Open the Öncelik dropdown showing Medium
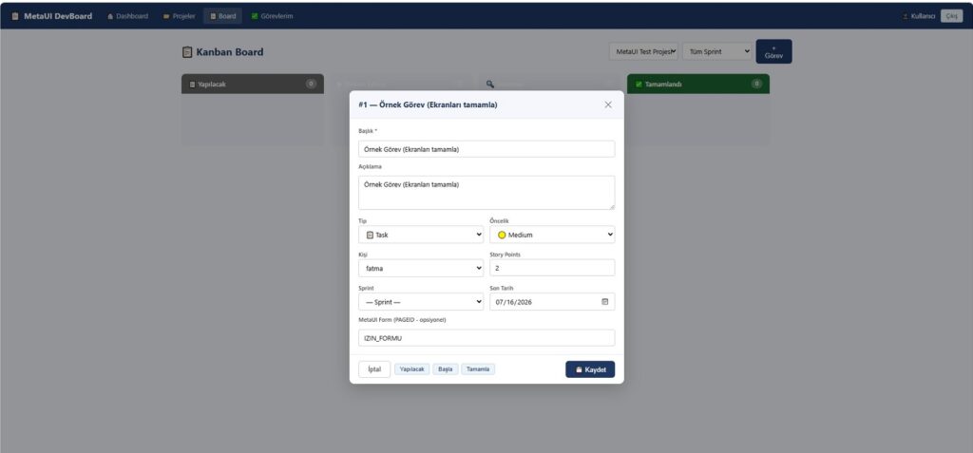 (552, 235)
